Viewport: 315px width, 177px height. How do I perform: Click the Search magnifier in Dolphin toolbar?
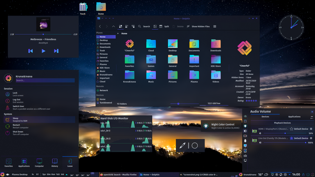click(x=139, y=27)
